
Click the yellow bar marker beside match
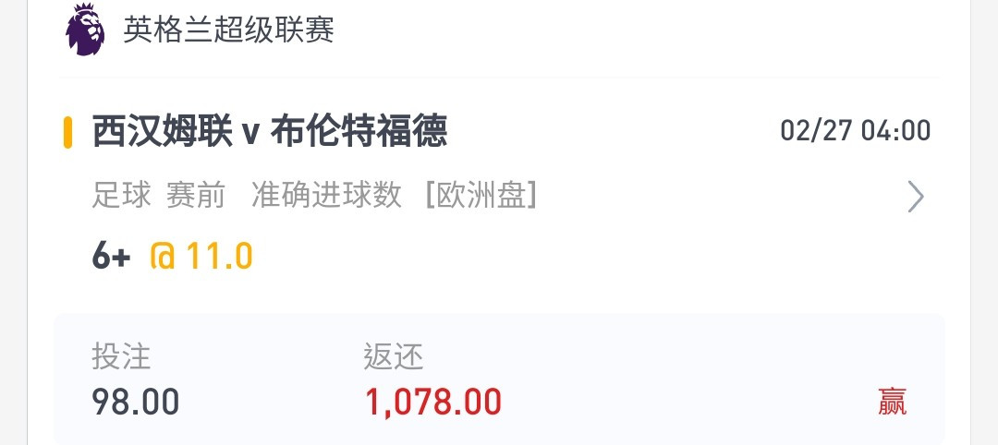(67, 132)
